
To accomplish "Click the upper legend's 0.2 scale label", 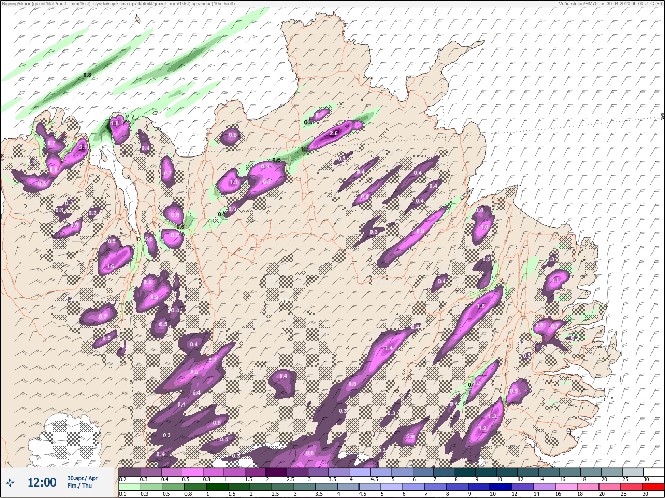I will click(x=123, y=479).
